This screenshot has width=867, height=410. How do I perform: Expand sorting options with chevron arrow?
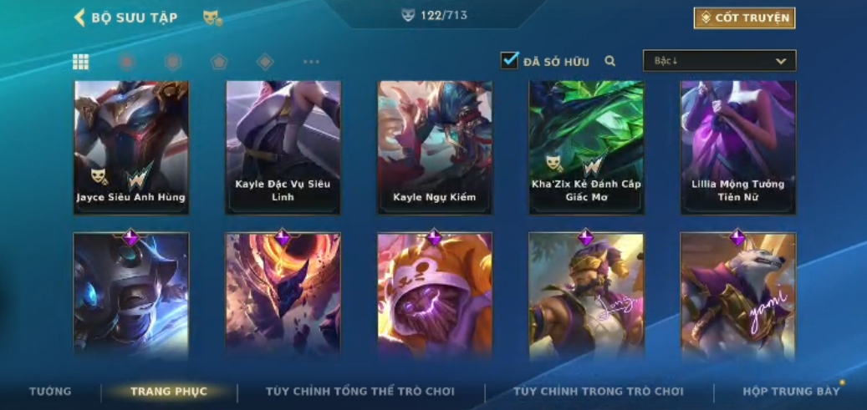781,61
